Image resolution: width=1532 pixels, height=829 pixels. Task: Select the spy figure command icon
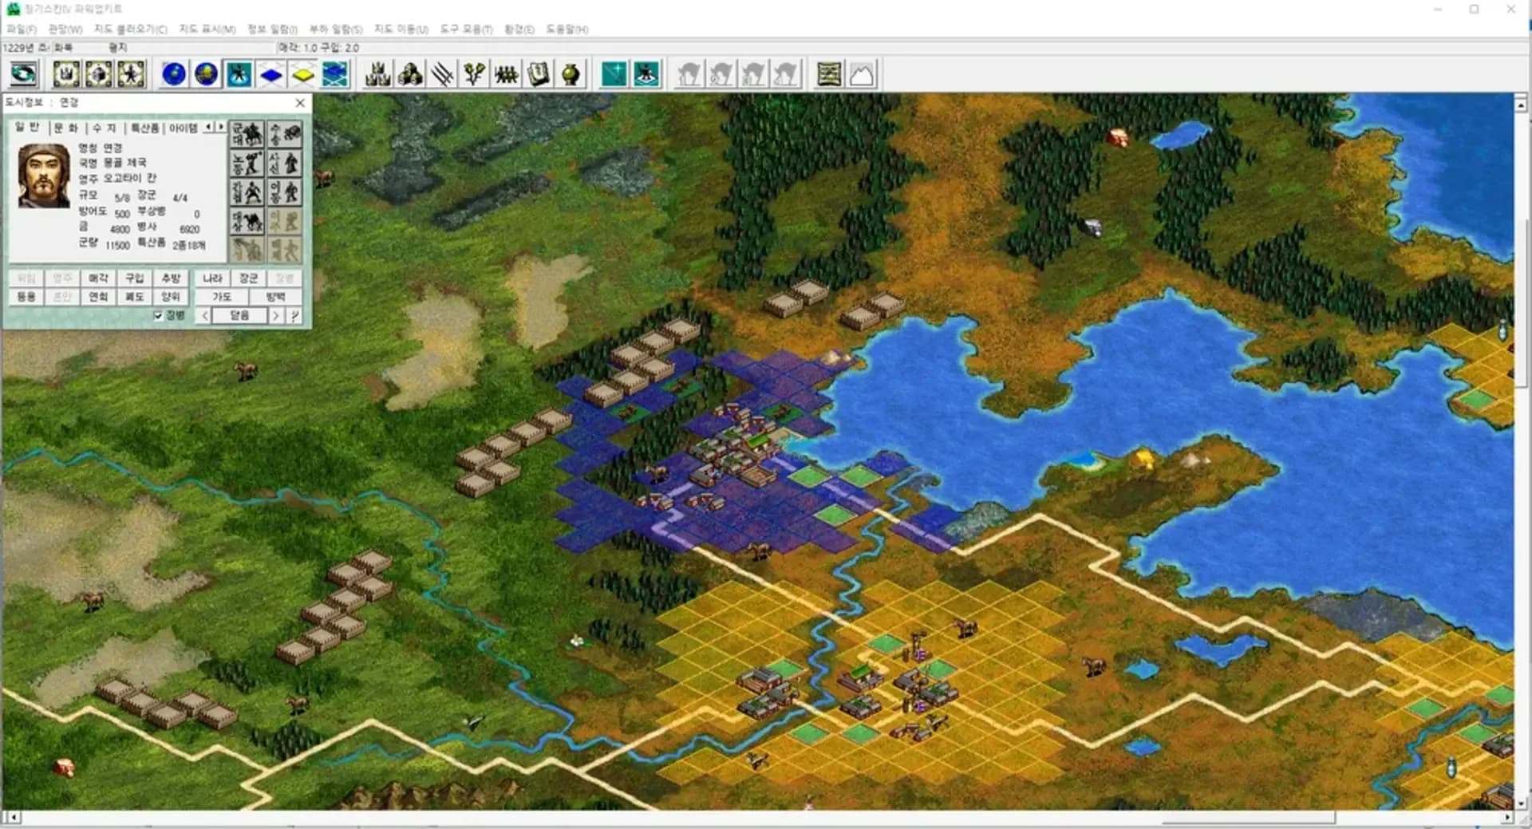tap(247, 192)
